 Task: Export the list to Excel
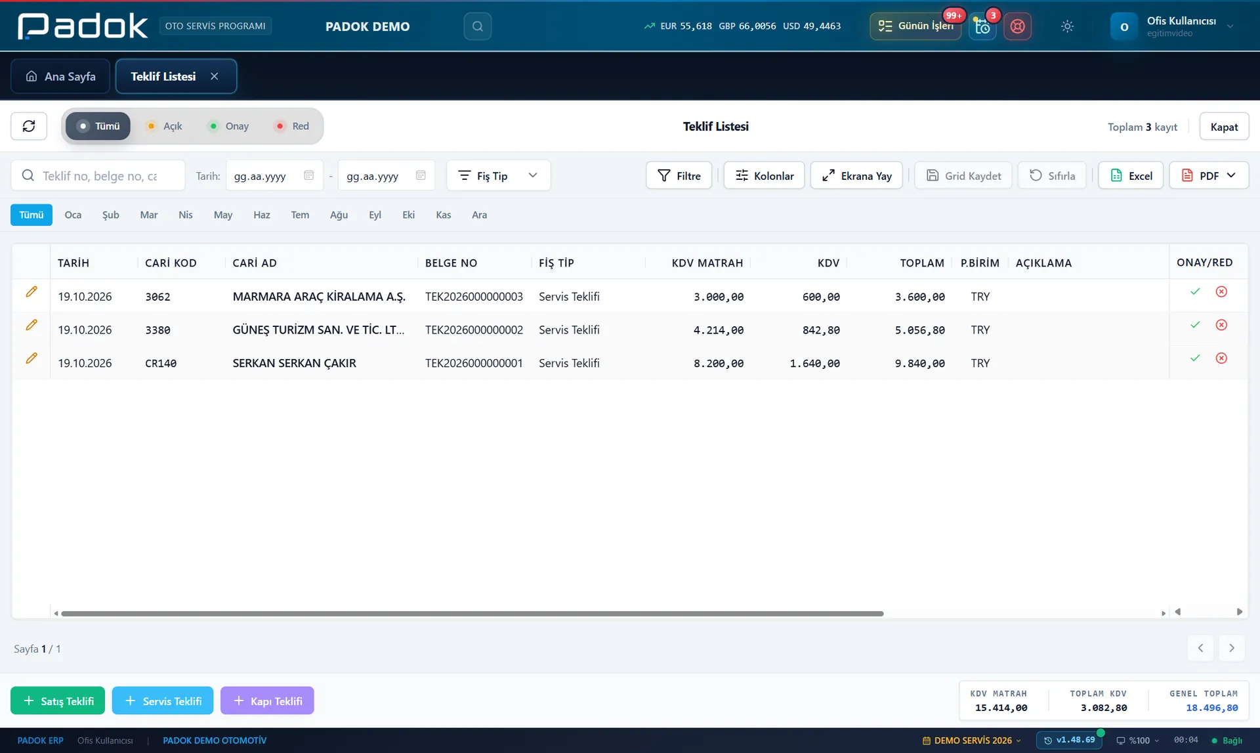[x=1131, y=175]
